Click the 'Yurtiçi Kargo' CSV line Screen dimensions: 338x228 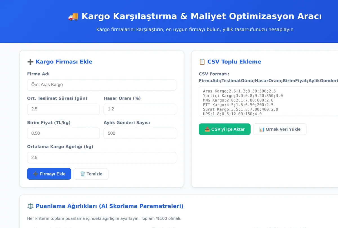pyautogui.click(x=243, y=96)
